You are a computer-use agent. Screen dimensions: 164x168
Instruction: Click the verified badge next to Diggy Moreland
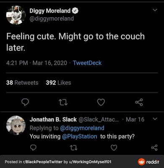point(75,11)
